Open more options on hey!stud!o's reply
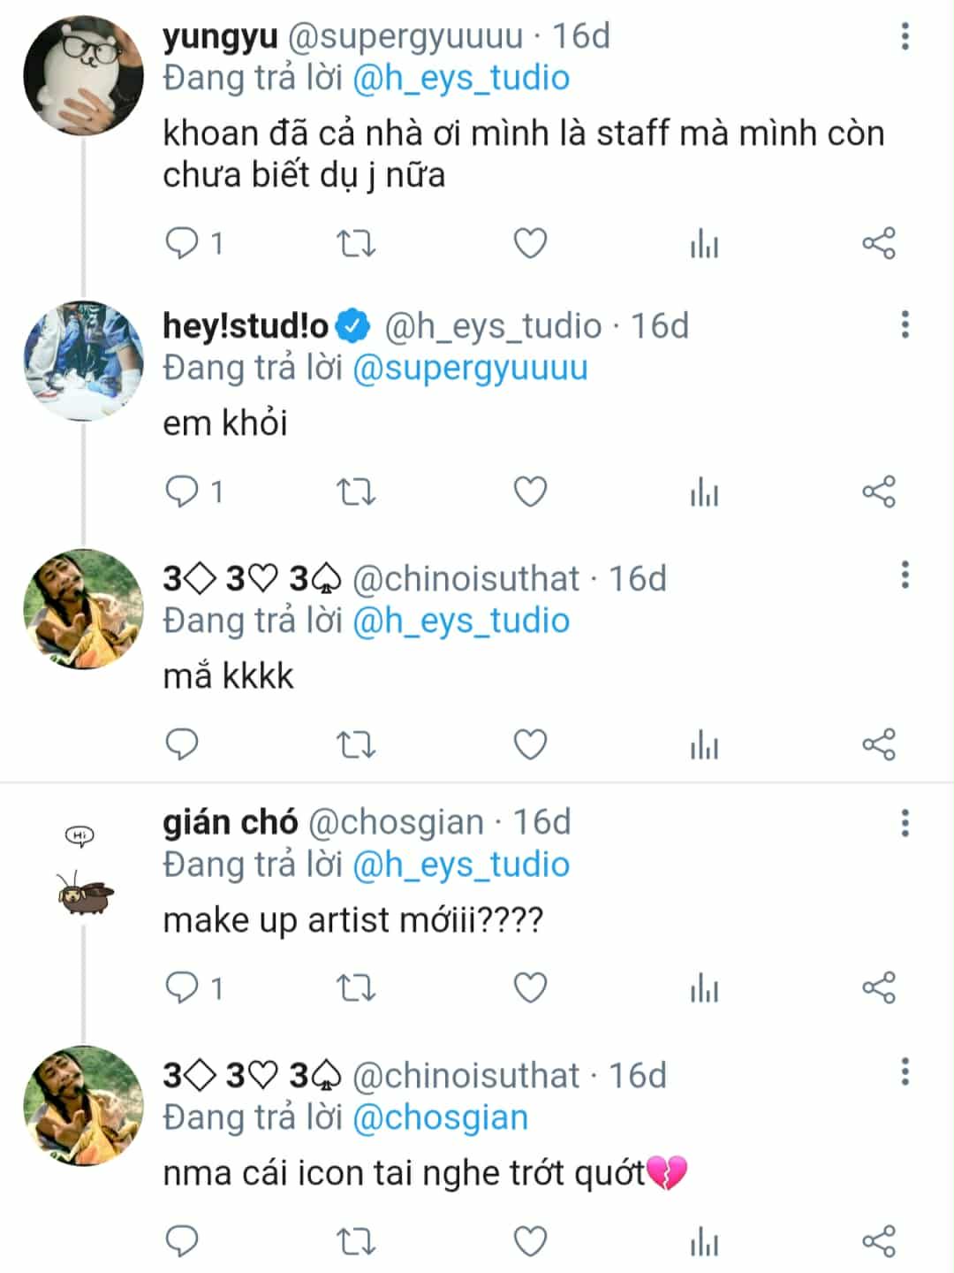 pyautogui.click(x=905, y=325)
